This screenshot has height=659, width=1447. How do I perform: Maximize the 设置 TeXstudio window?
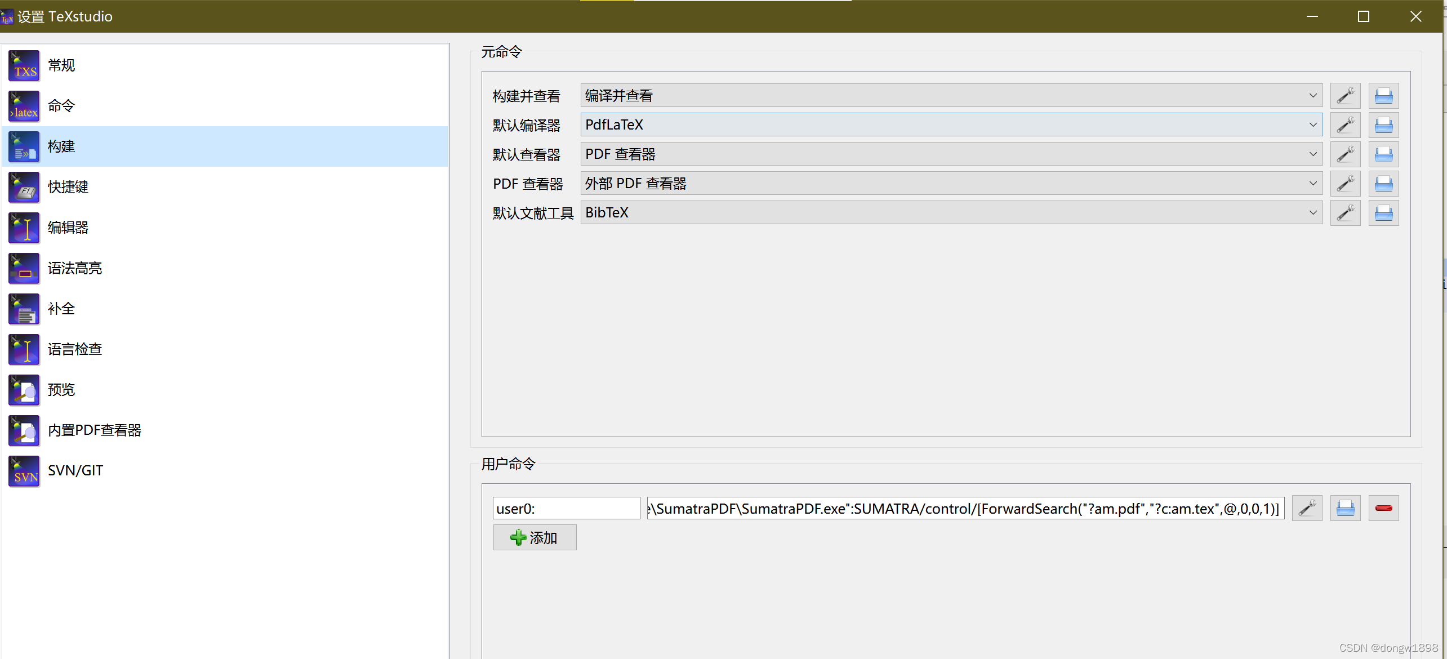1364,16
